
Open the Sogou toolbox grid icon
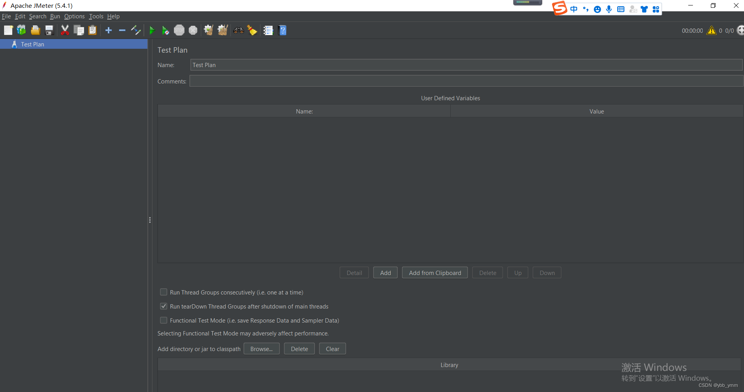tap(656, 9)
